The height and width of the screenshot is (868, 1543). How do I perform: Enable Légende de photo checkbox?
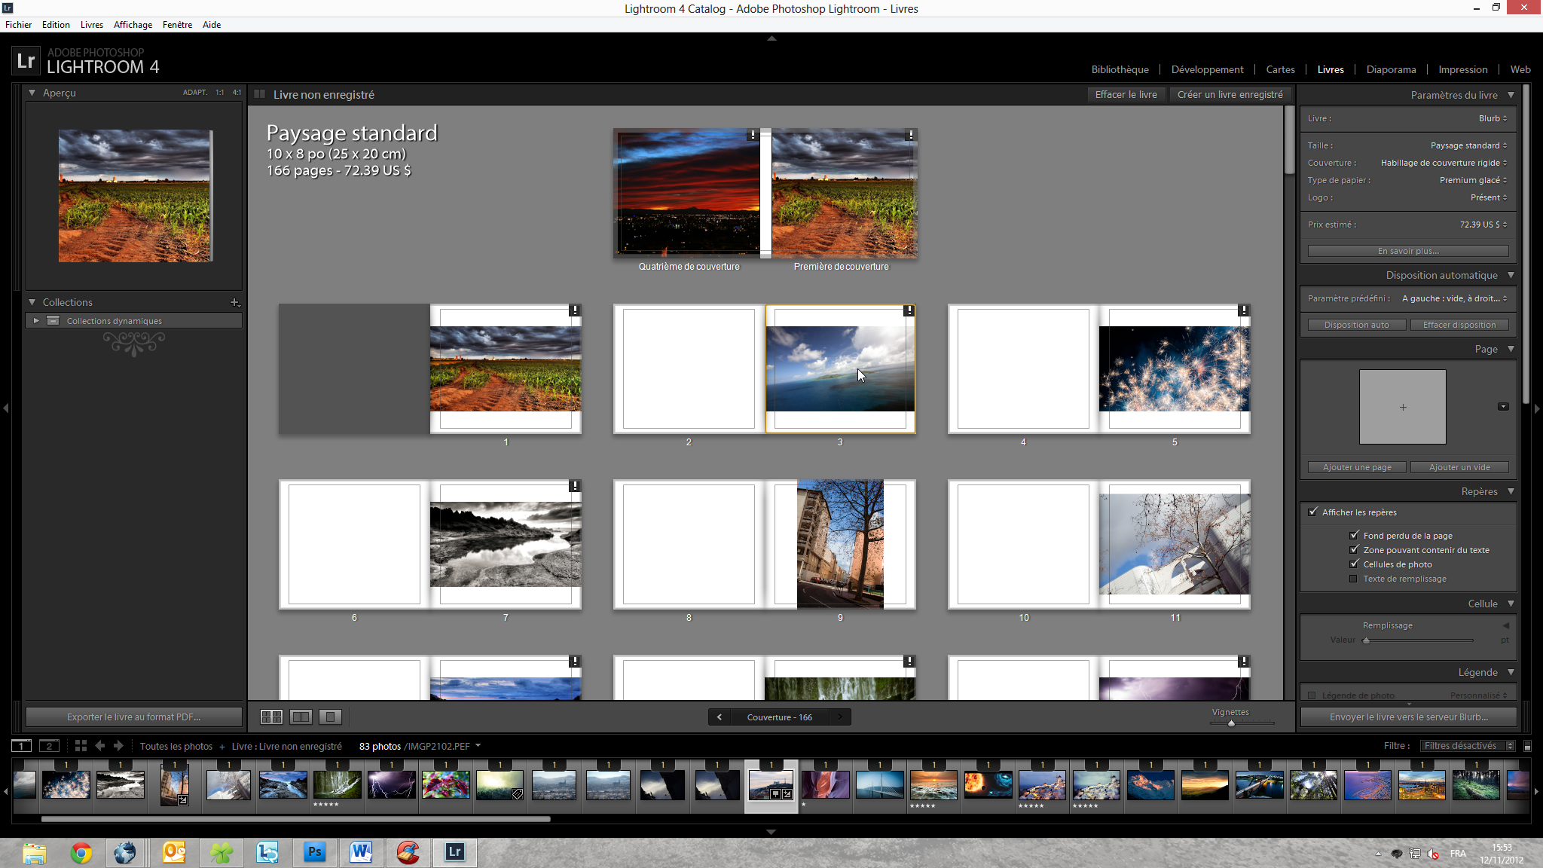(x=1312, y=695)
